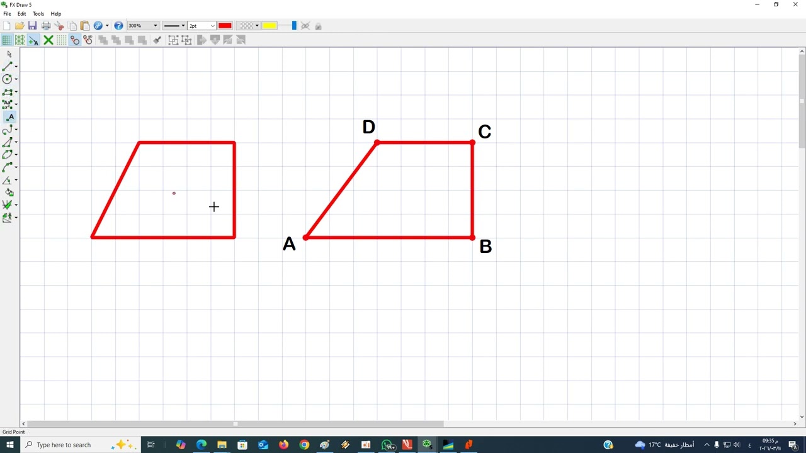806x453 pixels.
Task: Copy selection with the Copy icon
Action: (72, 26)
